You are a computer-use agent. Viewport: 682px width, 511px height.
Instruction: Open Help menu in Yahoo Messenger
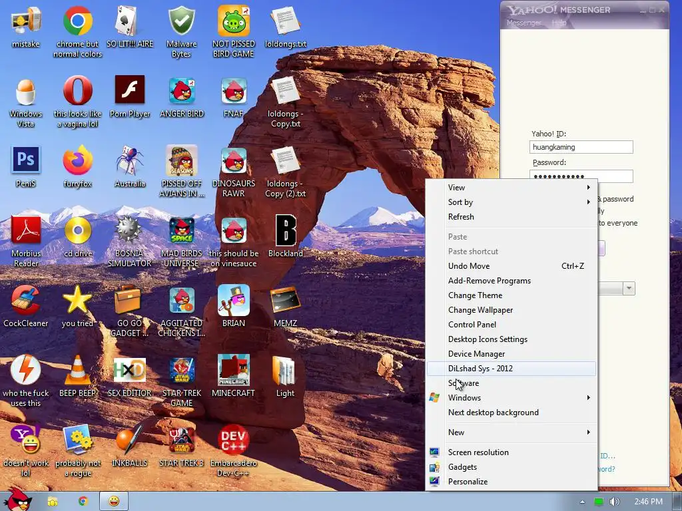[559, 23]
